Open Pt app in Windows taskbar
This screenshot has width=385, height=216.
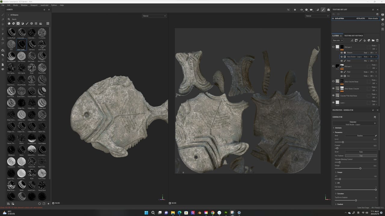[226, 213]
